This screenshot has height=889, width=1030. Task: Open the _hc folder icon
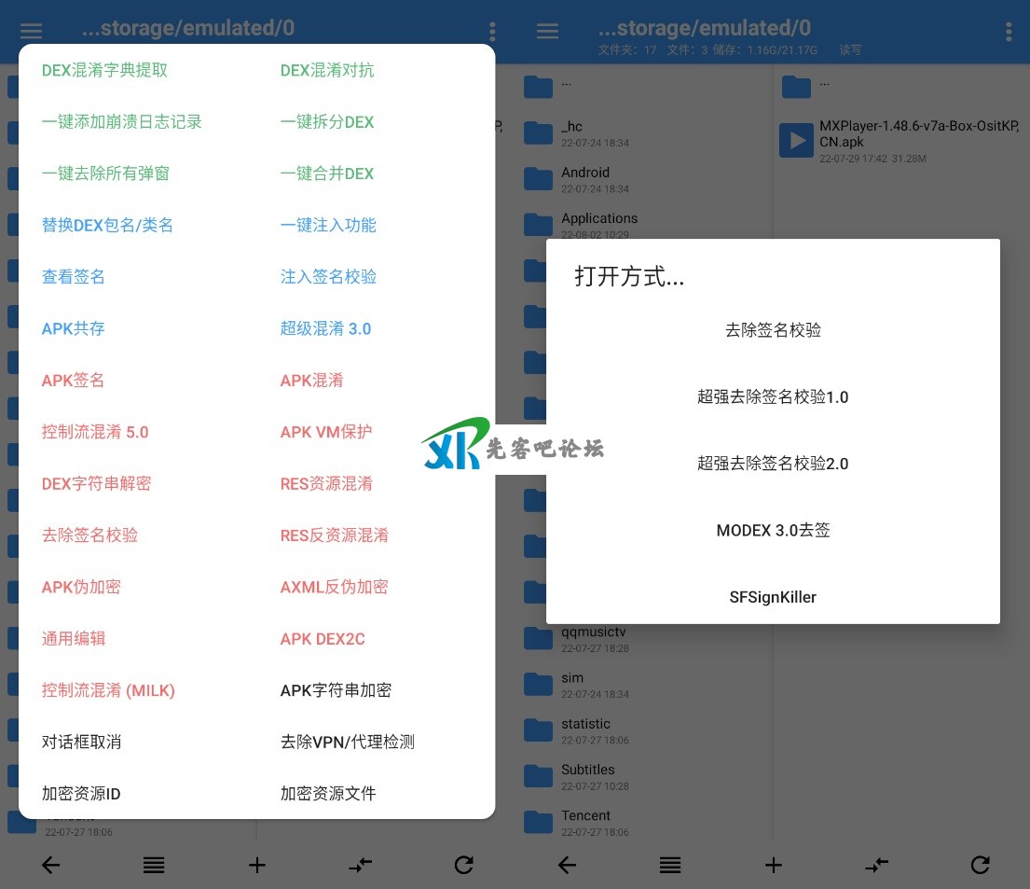pyautogui.click(x=538, y=133)
